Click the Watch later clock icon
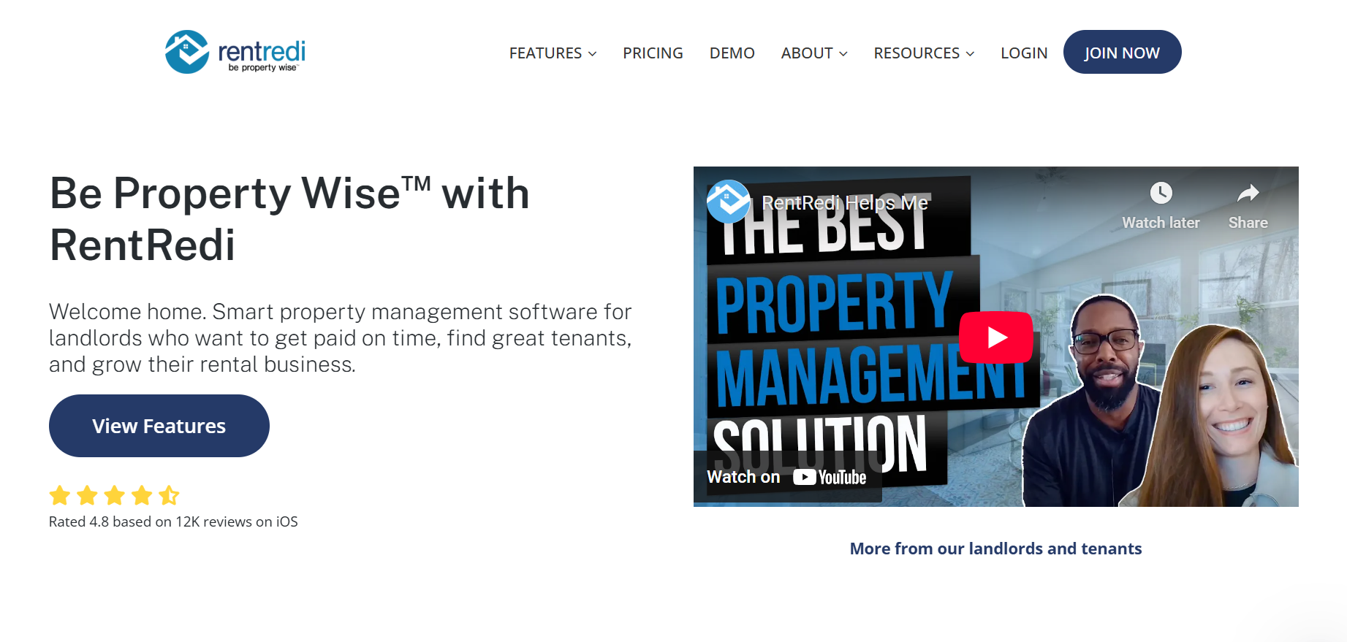The width and height of the screenshot is (1347, 642). click(x=1161, y=193)
